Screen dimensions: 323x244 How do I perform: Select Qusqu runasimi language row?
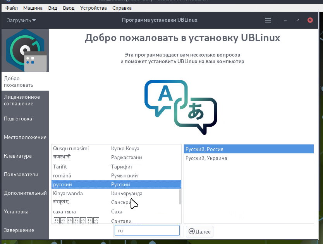tap(116, 149)
